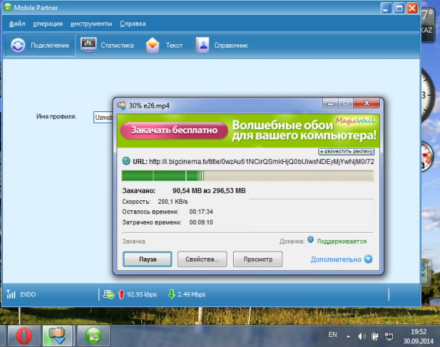Screen dimensions: 440x347
Task: Click the Свойства... button
Action: click(206, 259)
